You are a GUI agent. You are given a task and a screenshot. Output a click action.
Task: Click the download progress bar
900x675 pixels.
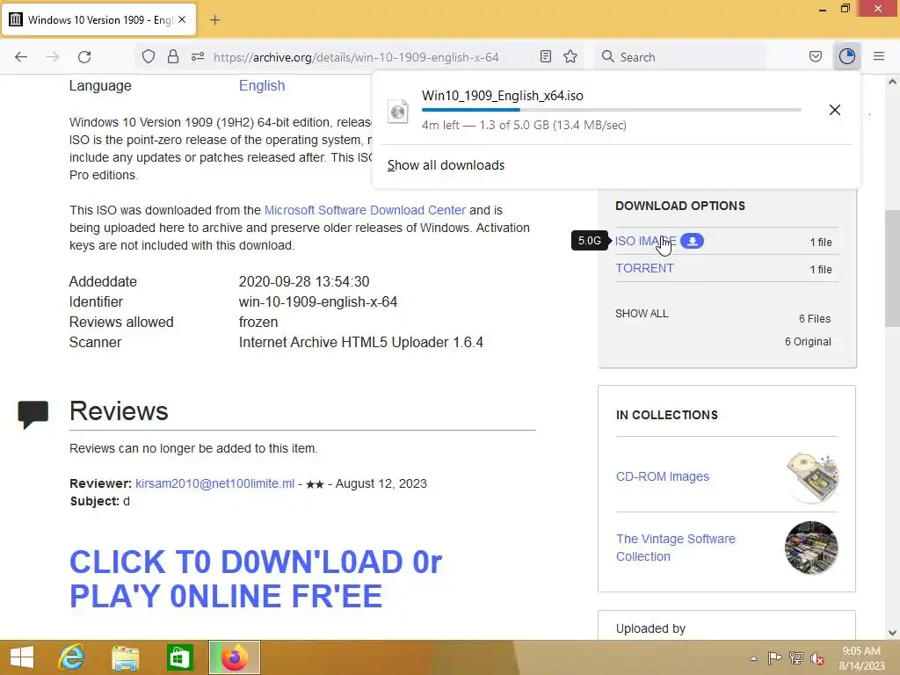click(x=612, y=110)
